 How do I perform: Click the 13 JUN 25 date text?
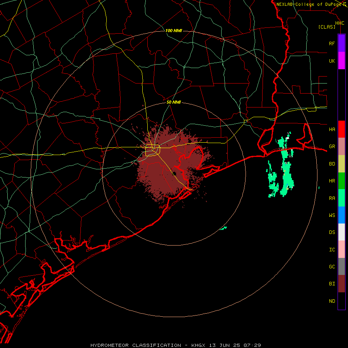(x=225, y=345)
